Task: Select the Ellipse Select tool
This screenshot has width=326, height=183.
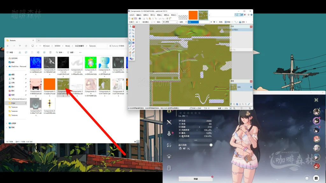Action: [x=130, y=37]
